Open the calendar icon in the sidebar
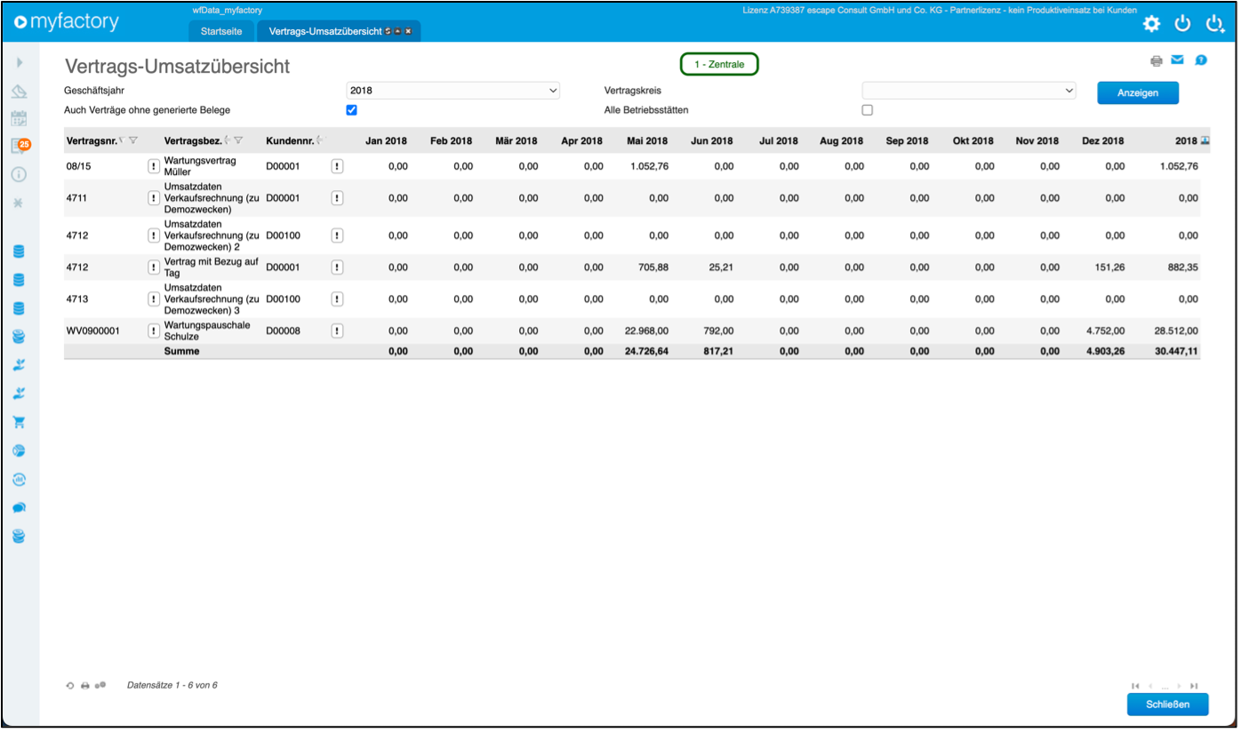The height and width of the screenshot is (733, 1241). click(19, 118)
